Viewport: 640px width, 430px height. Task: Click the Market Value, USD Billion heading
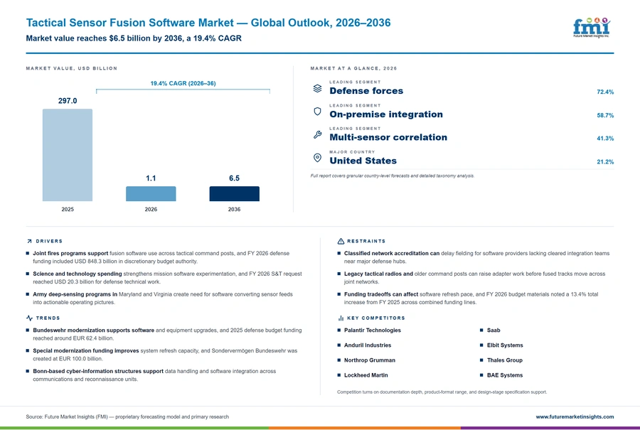71,68
